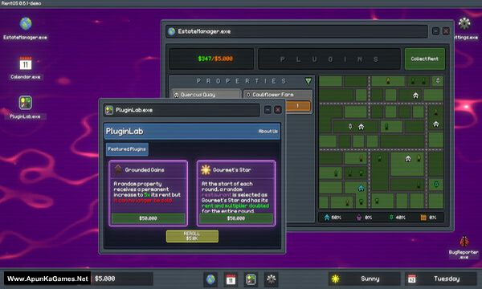Open EstateManager.exe desktop shortcut

25,28
